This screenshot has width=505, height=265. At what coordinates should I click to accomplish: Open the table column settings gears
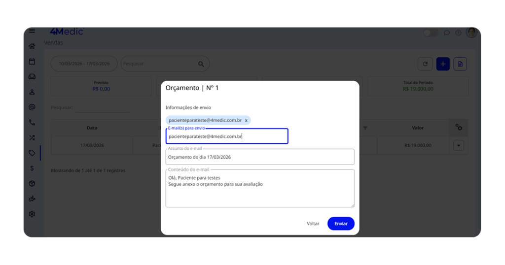pyautogui.click(x=459, y=128)
